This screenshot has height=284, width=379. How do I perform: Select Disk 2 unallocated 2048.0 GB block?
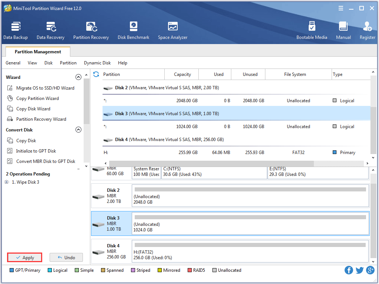pyautogui.click(x=251, y=196)
